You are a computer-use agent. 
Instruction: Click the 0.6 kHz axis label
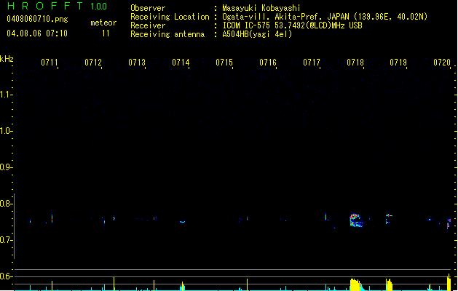point(6,276)
